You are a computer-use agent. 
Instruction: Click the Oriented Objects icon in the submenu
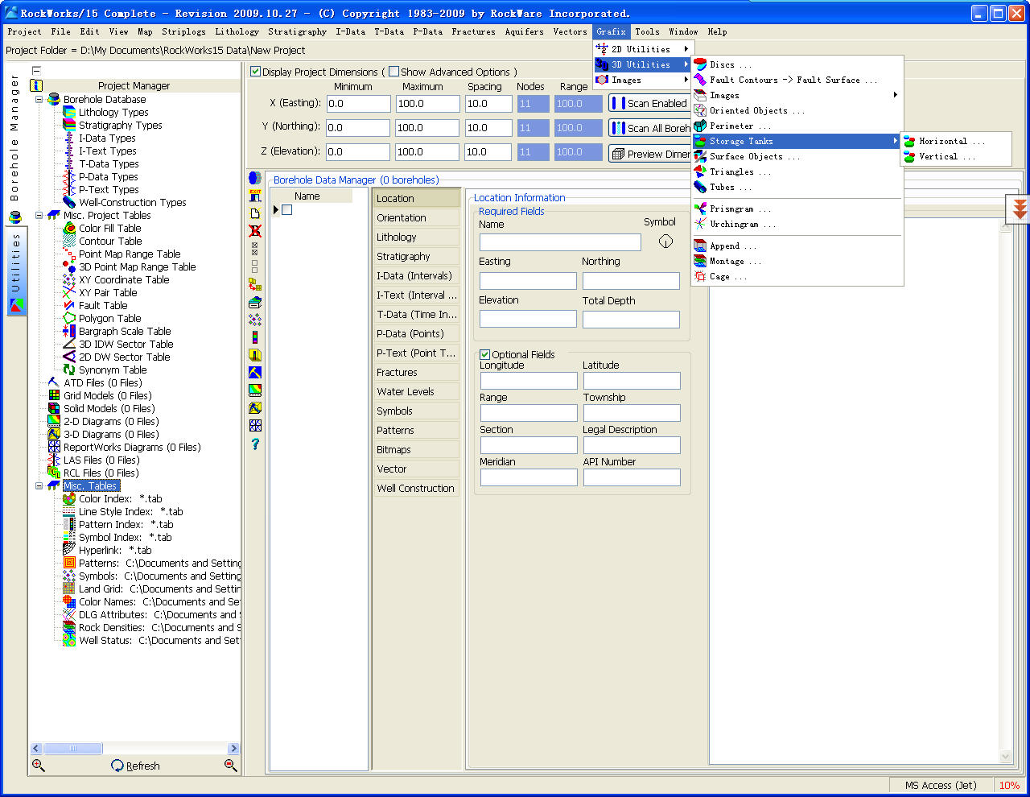pyautogui.click(x=700, y=110)
